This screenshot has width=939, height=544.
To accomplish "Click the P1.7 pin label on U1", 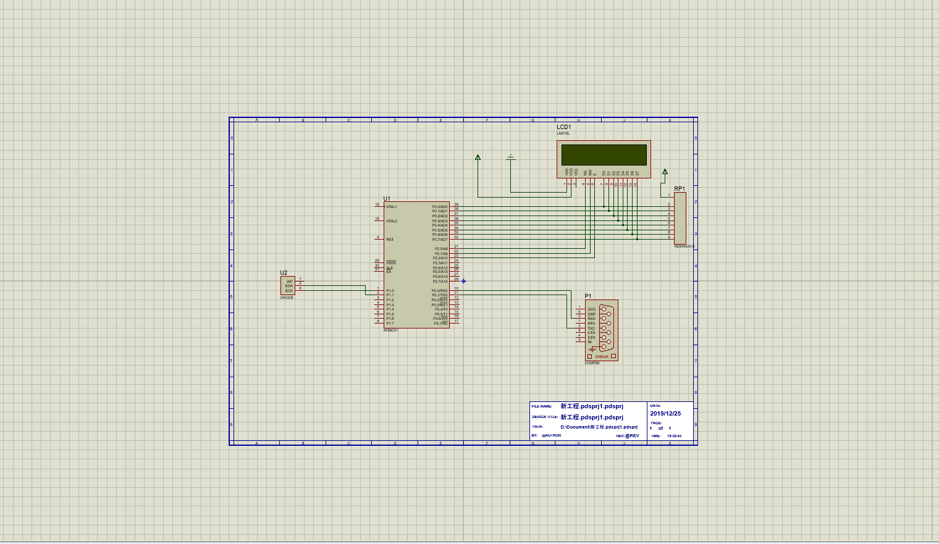I will 390,324.
